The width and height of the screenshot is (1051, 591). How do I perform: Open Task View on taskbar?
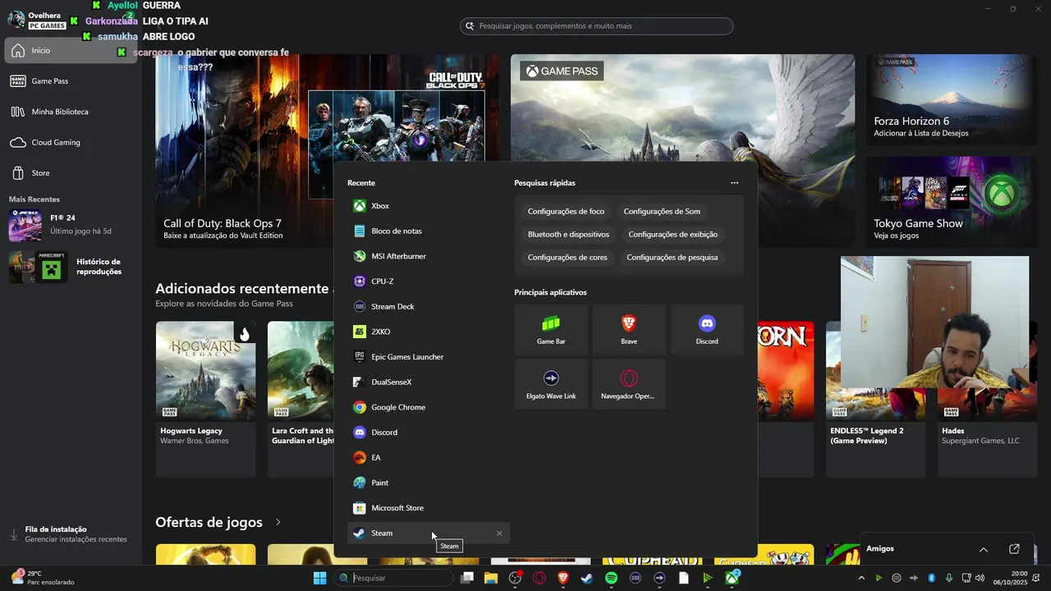point(467,578)
